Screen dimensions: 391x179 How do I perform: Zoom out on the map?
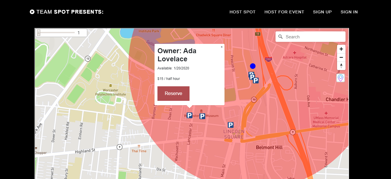coord(341,58)
